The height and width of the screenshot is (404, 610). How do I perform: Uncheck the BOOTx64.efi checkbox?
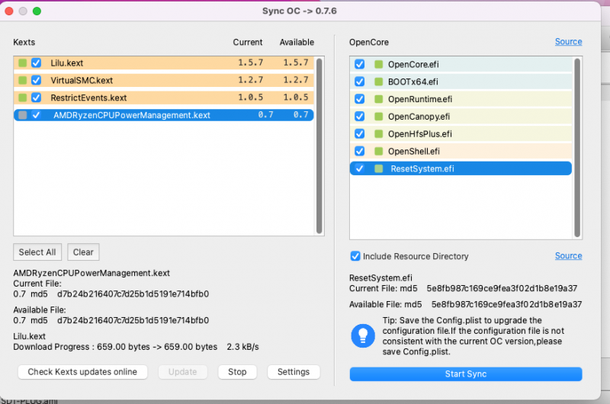359,82
